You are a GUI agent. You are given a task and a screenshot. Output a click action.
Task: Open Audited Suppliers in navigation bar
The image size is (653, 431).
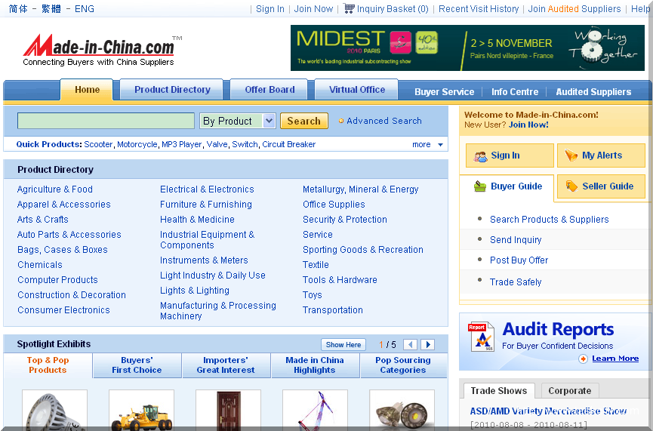point(593,92)
